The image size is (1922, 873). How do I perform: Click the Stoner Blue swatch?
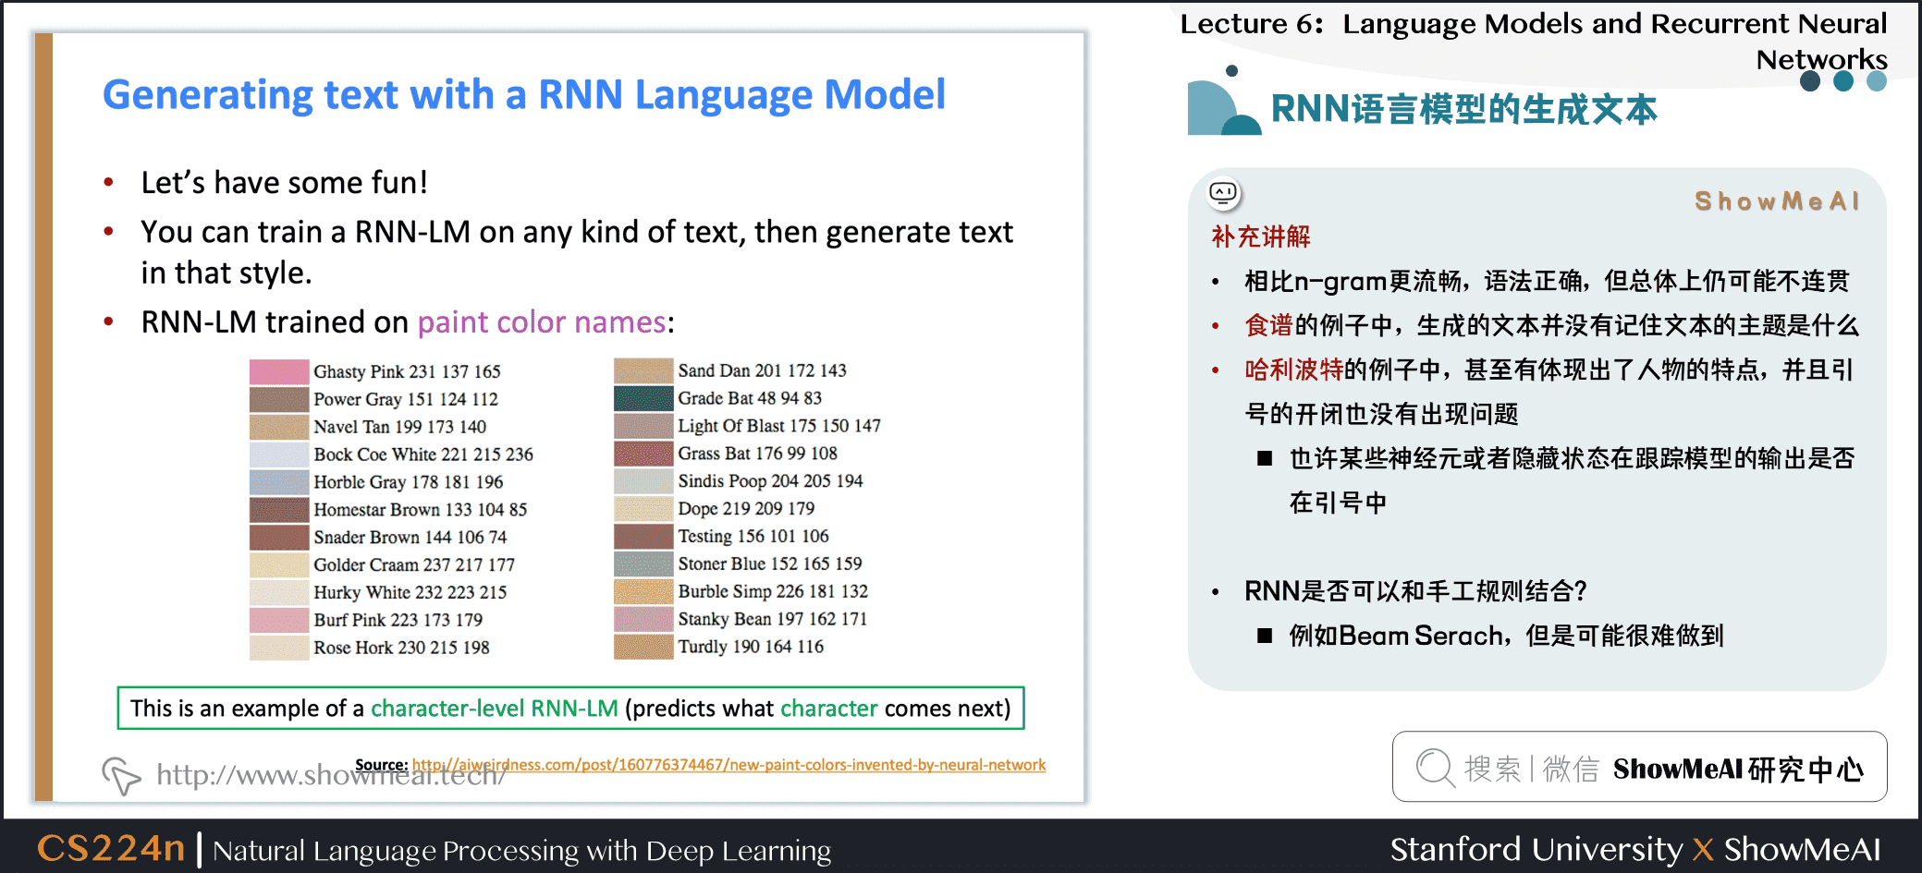[x=643, y=564]
